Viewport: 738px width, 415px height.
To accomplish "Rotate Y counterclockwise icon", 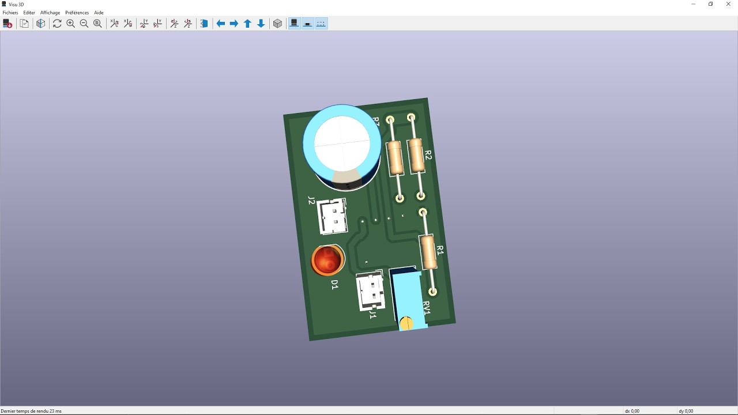I will pyautogui.click(x=158, y=24).
